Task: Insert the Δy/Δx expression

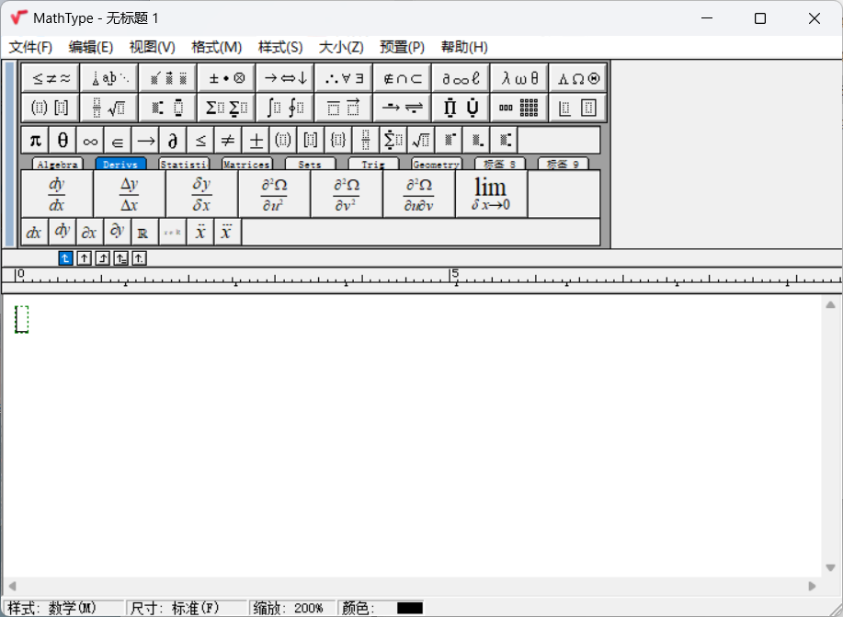Action: tap(130, 194)
